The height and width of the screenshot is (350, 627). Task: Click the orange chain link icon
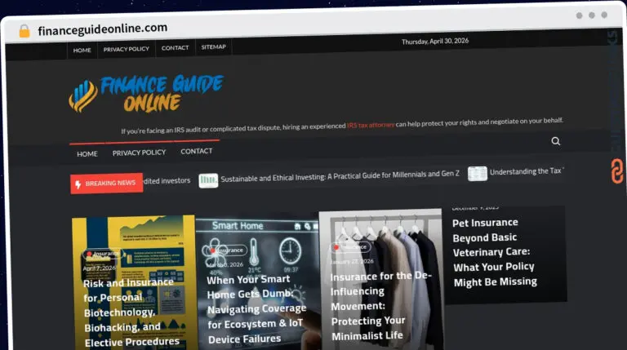pyautogui.click(x=617, y=171)
